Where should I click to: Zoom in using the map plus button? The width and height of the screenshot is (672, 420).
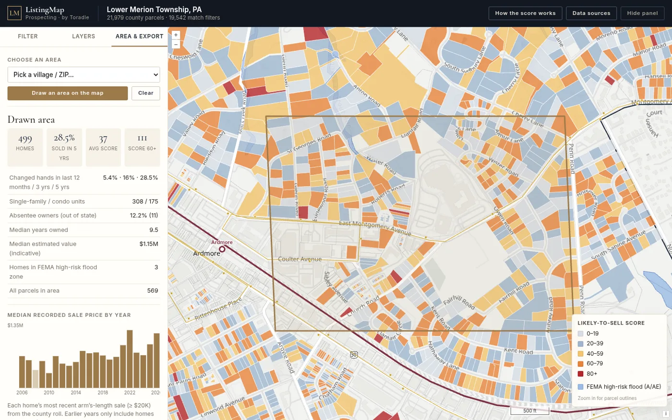(176, 35)
